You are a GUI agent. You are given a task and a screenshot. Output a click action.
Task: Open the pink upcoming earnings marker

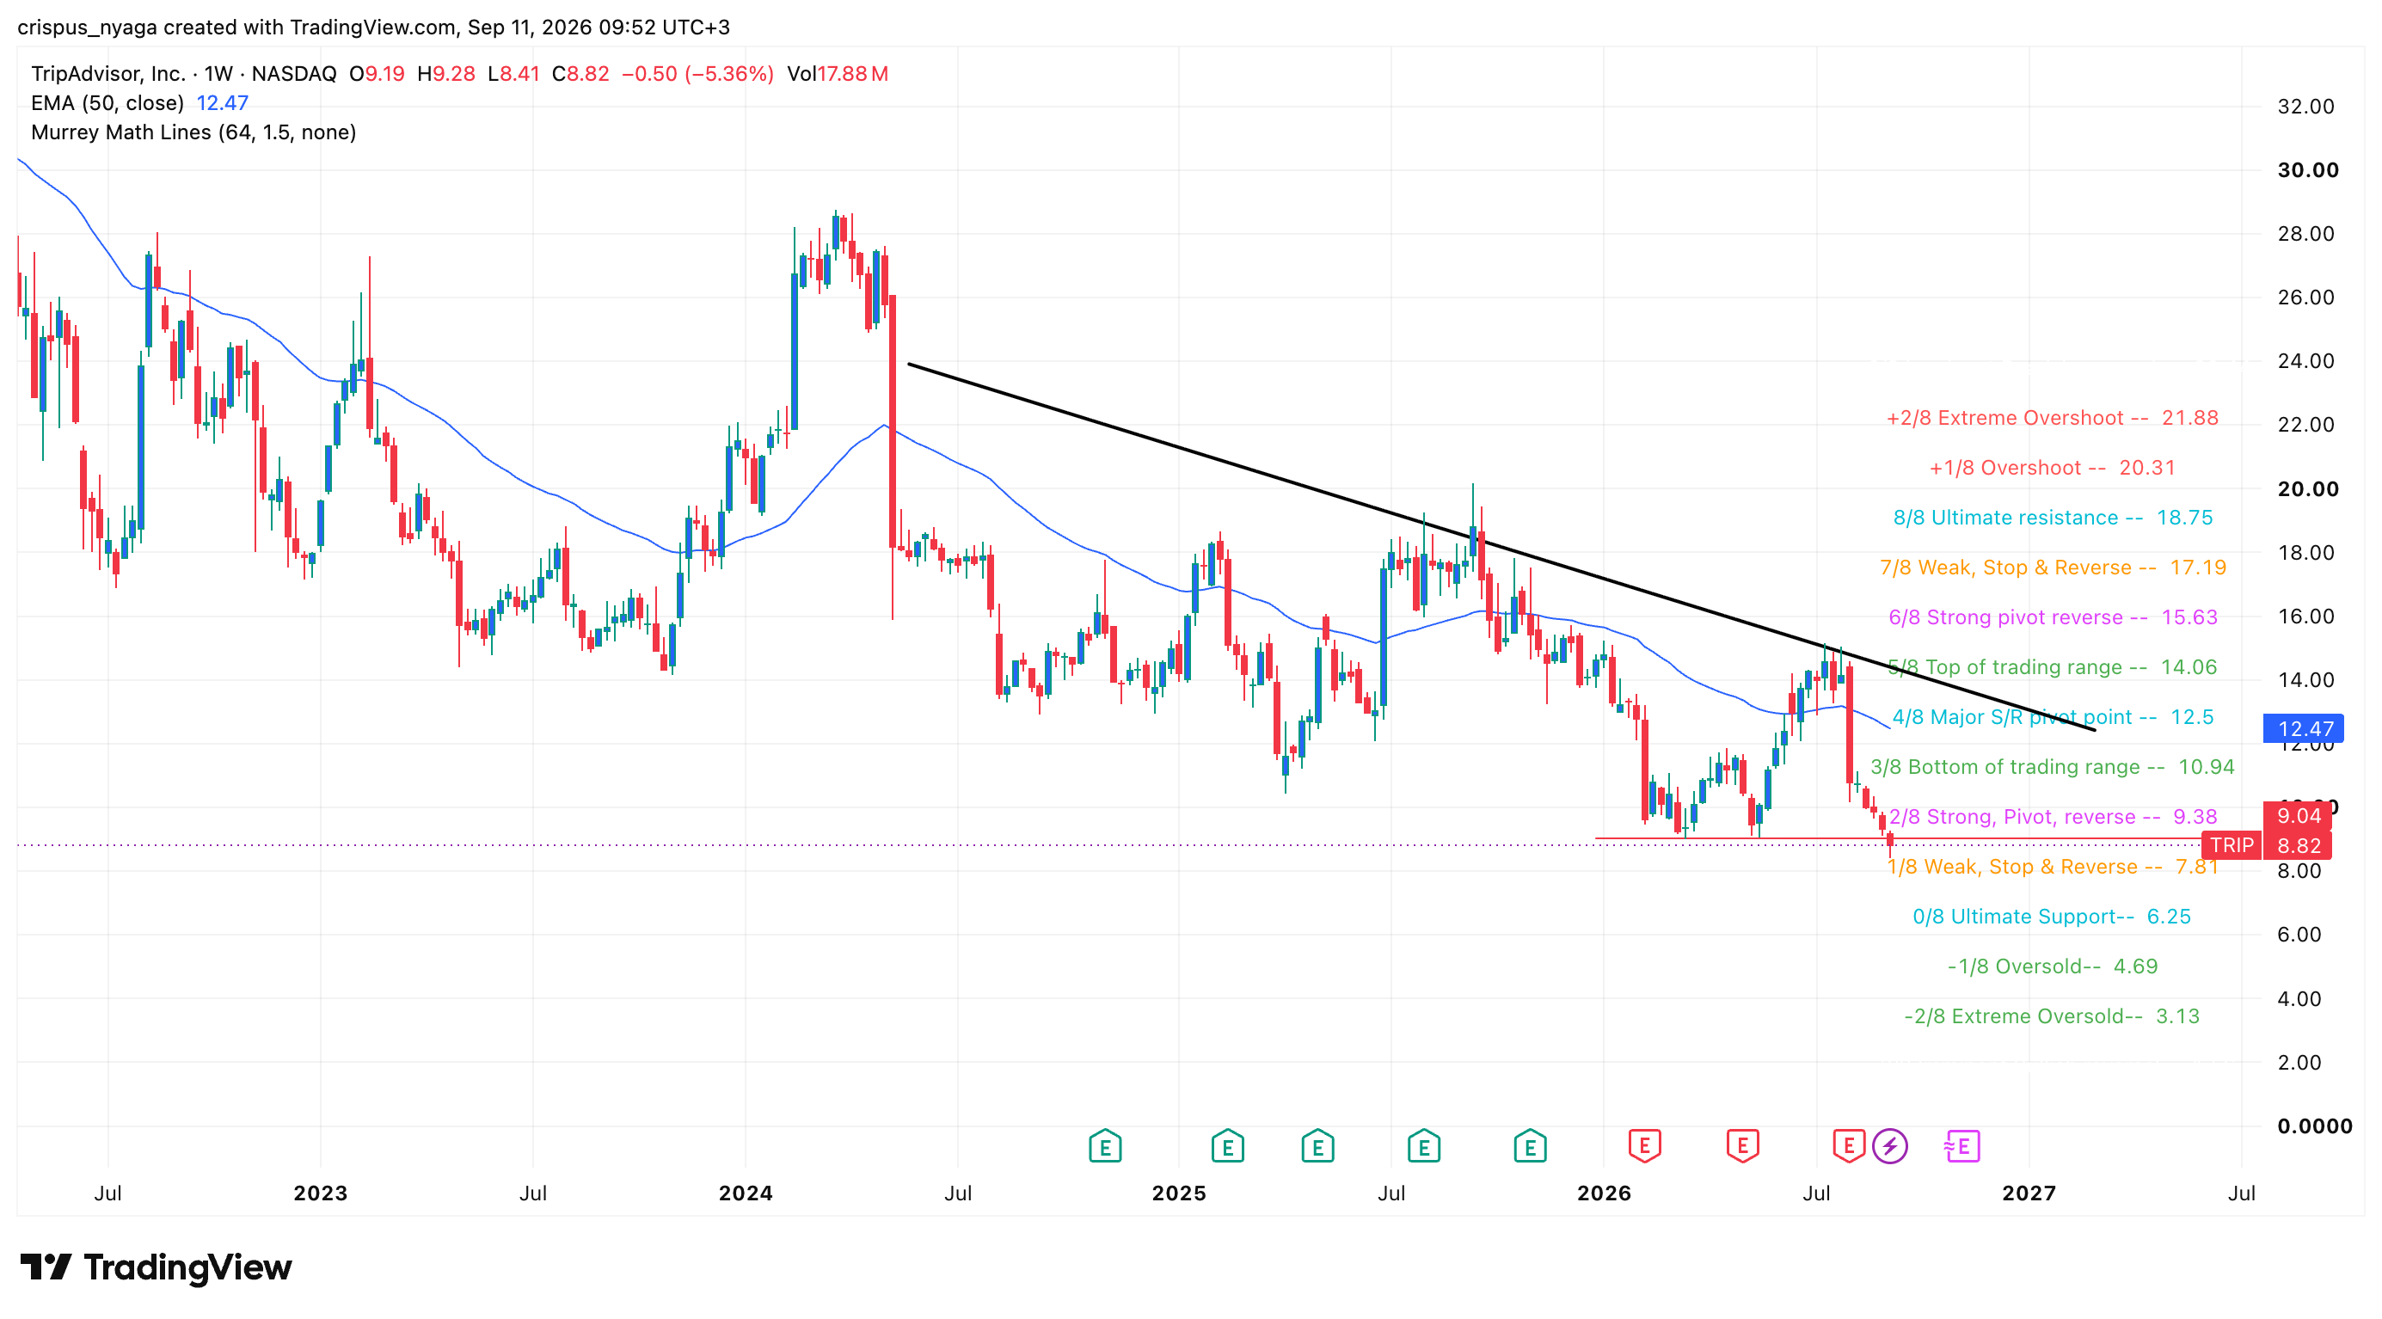[1961, 1146]
